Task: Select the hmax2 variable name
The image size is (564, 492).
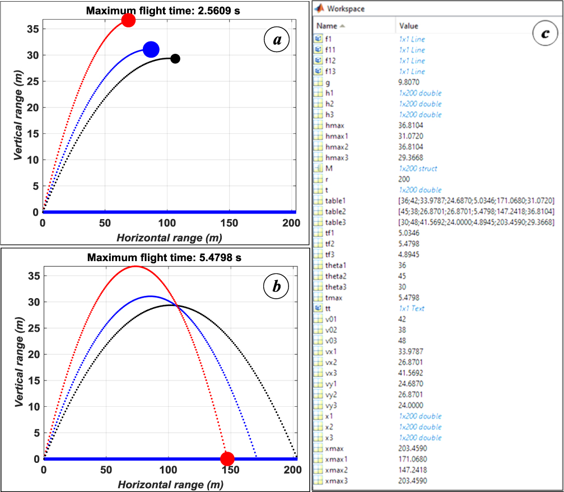Action: [x=337, y=147]
